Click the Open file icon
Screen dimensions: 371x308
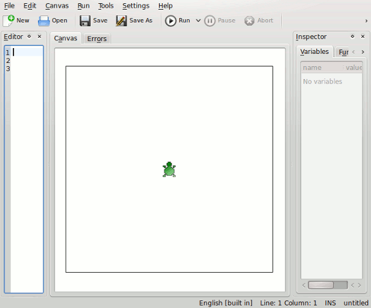[x=44, y=21]
